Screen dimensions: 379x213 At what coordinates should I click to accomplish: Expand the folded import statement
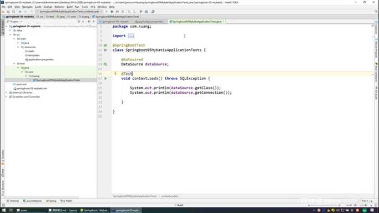[x=131, y=35]
